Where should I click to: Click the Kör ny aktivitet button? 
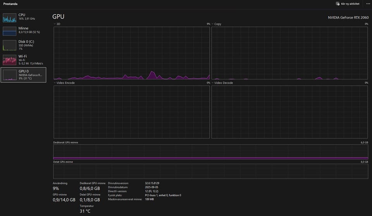[x=350, y=4]
